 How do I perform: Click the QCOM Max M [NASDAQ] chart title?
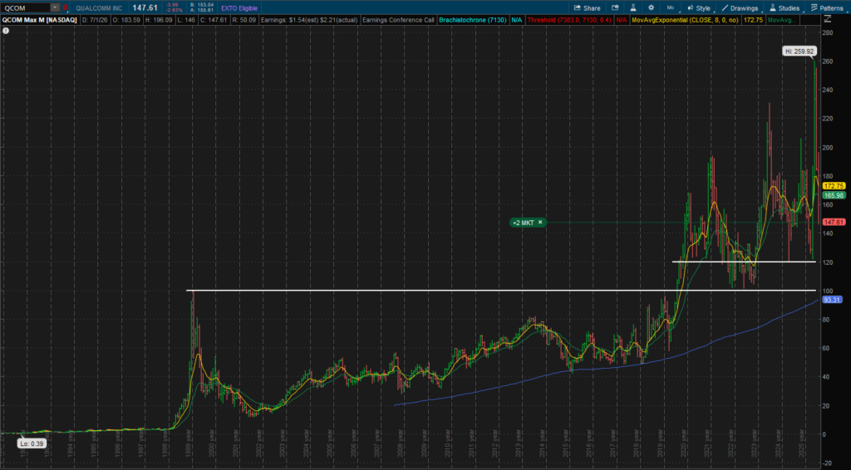(x=40, y=20)
